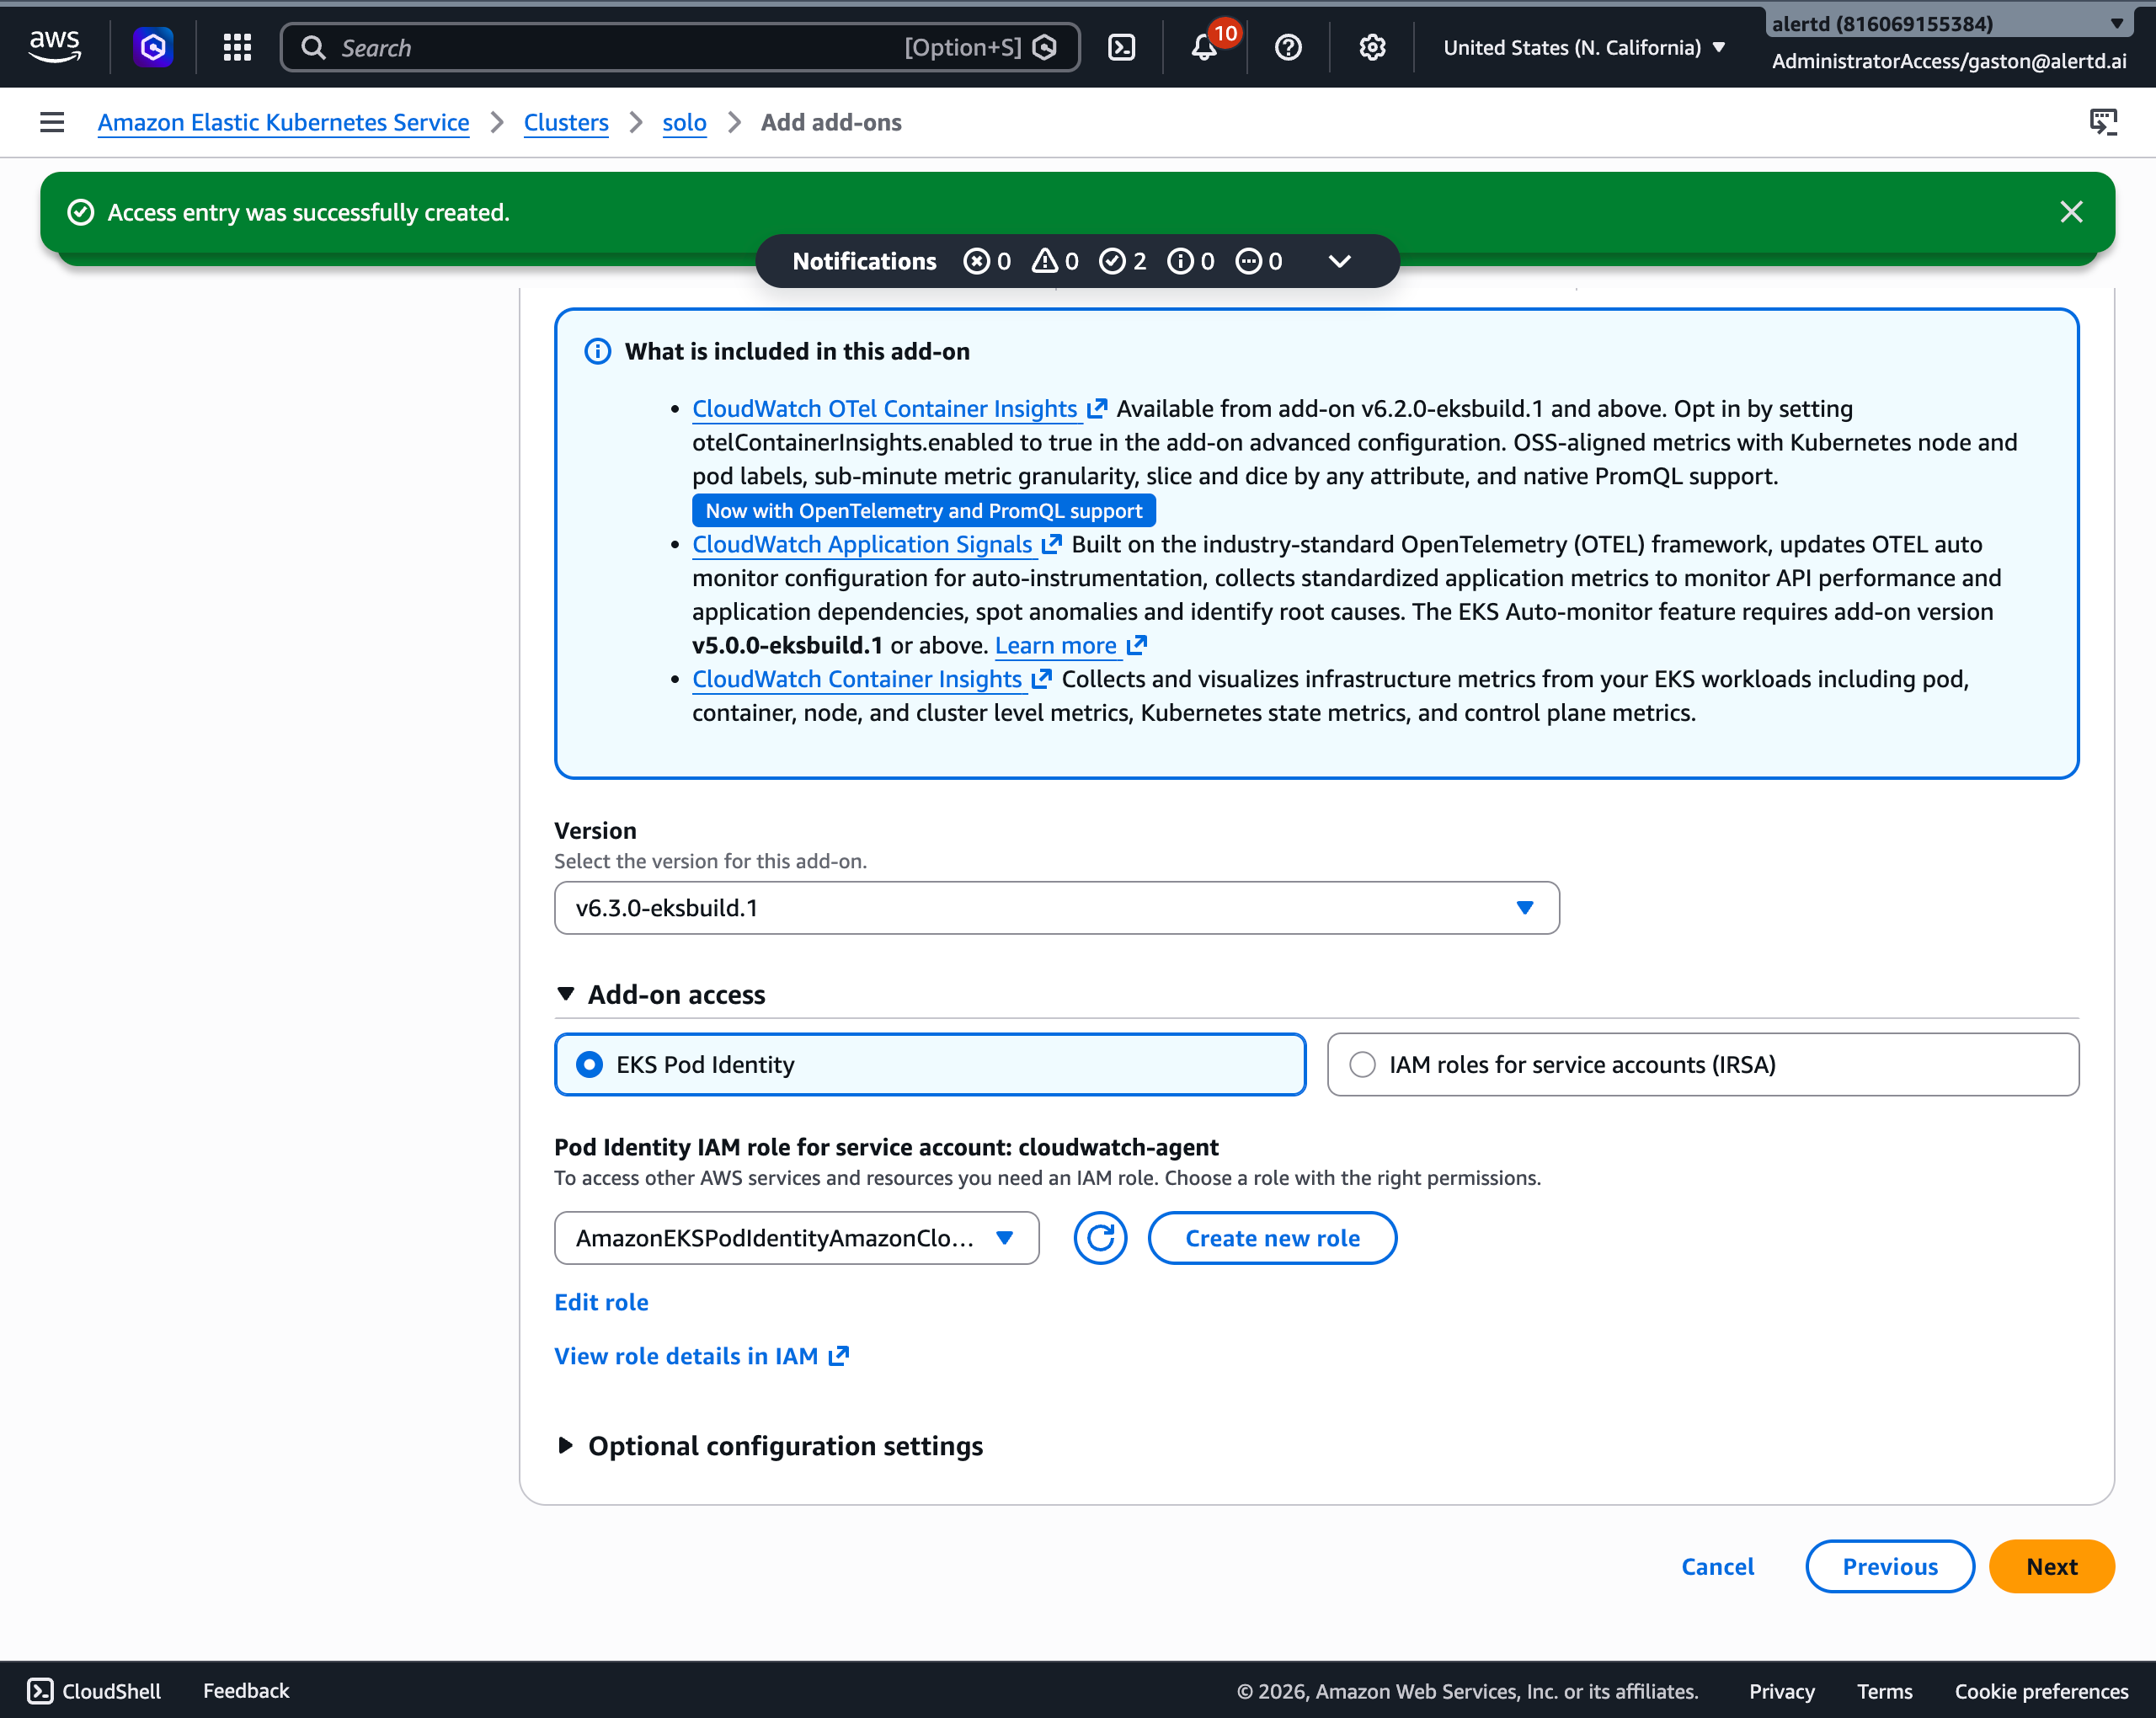Open the alertd account menu dropdown
Image resolution: width=2156 pixels, height=1718 pixels.
1948,23
